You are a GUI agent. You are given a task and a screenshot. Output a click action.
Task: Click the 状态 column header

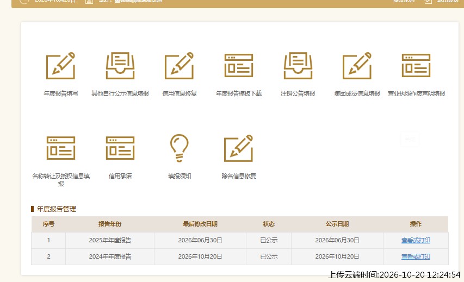coord(269,224)
